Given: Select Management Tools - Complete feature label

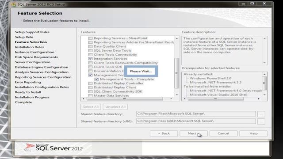Looking at the screenshot, I should click(127, 79).
